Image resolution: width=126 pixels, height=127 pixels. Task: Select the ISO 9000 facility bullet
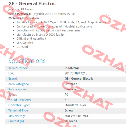click(40, 35)
